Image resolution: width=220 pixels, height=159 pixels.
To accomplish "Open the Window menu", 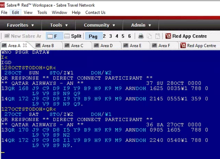I will tap(59, 12).
